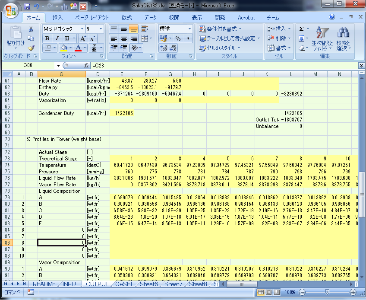This screenshot has width=366, height=300.
Task: Expand the number format dropdown (標準)
Action: 189,29
